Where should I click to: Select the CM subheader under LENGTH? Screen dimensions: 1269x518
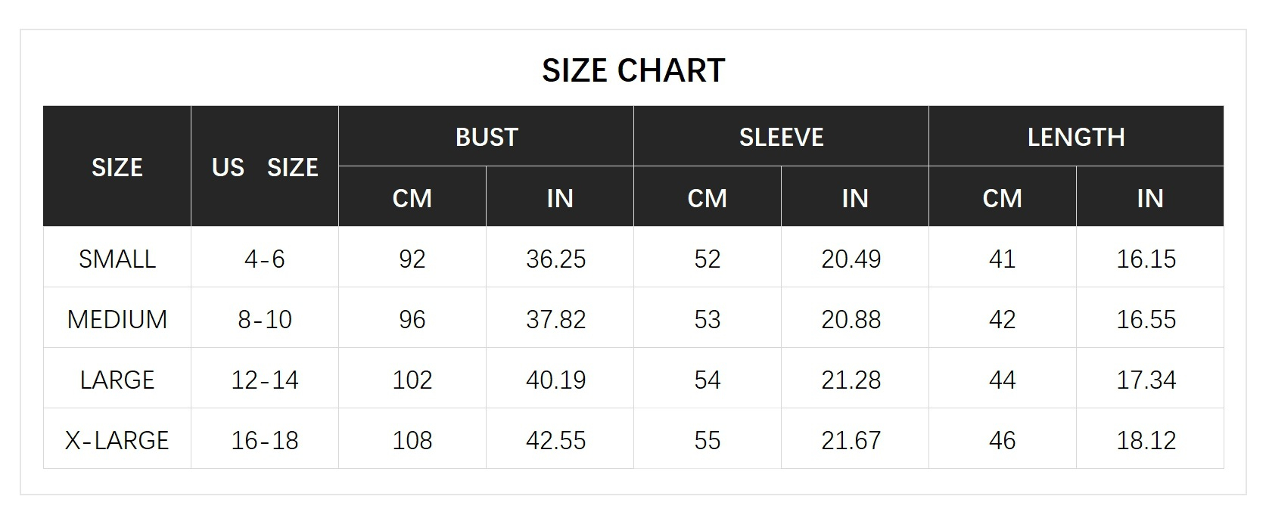point(1002,198)
